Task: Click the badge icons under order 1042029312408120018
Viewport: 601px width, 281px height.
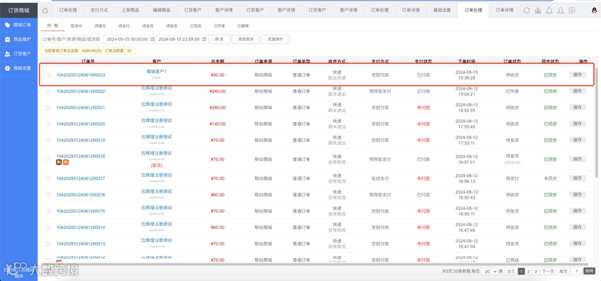Action: tap(63, 162)
